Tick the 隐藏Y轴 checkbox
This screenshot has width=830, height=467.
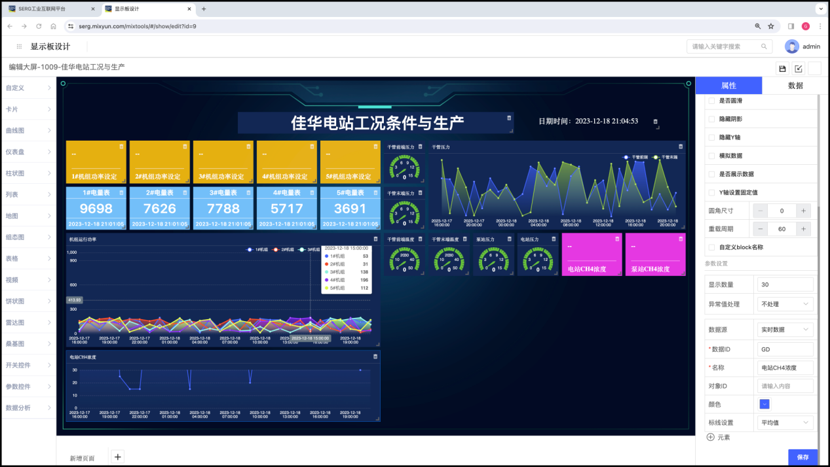[x=712, y=137]
